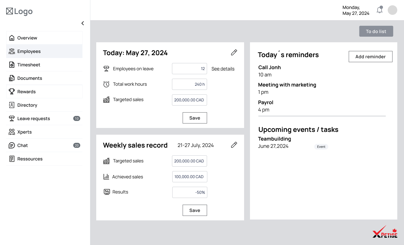Click the Xpetise logo at bottom right
404x245 pixels.
[385, 232]
